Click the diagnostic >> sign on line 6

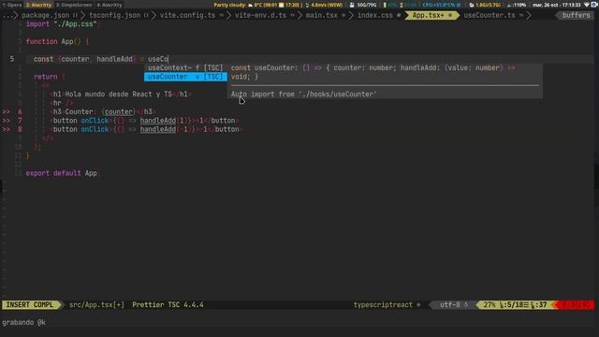[7, 112]
